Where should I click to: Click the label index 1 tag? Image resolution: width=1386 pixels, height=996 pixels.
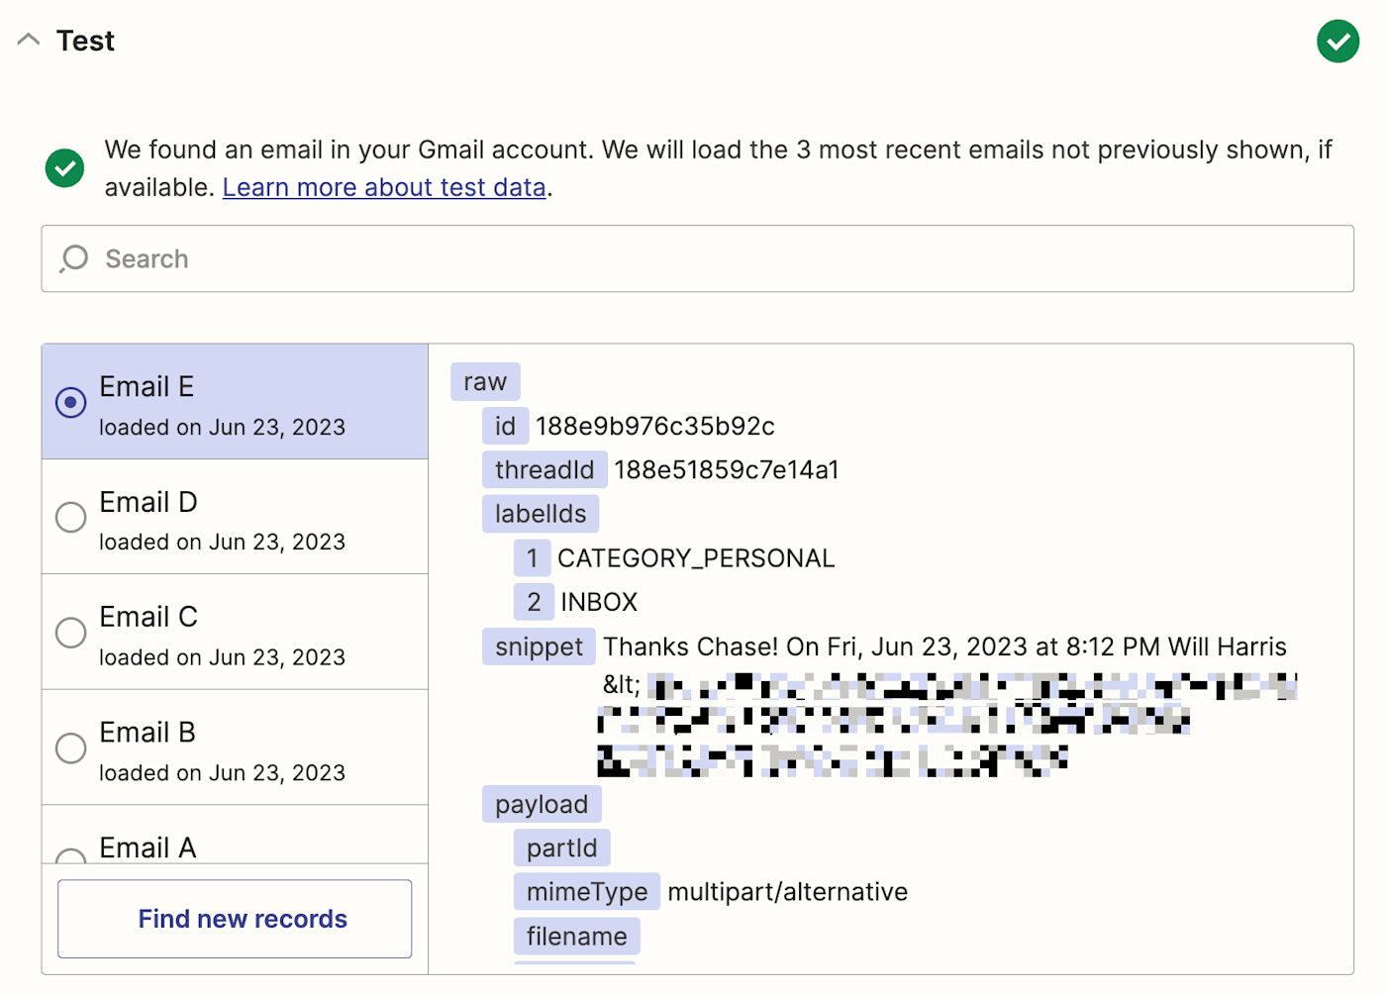(532, 557)
